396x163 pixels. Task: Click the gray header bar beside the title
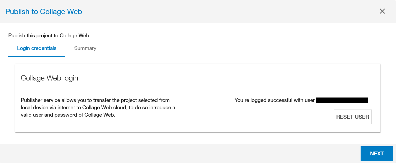click(221, 12)
